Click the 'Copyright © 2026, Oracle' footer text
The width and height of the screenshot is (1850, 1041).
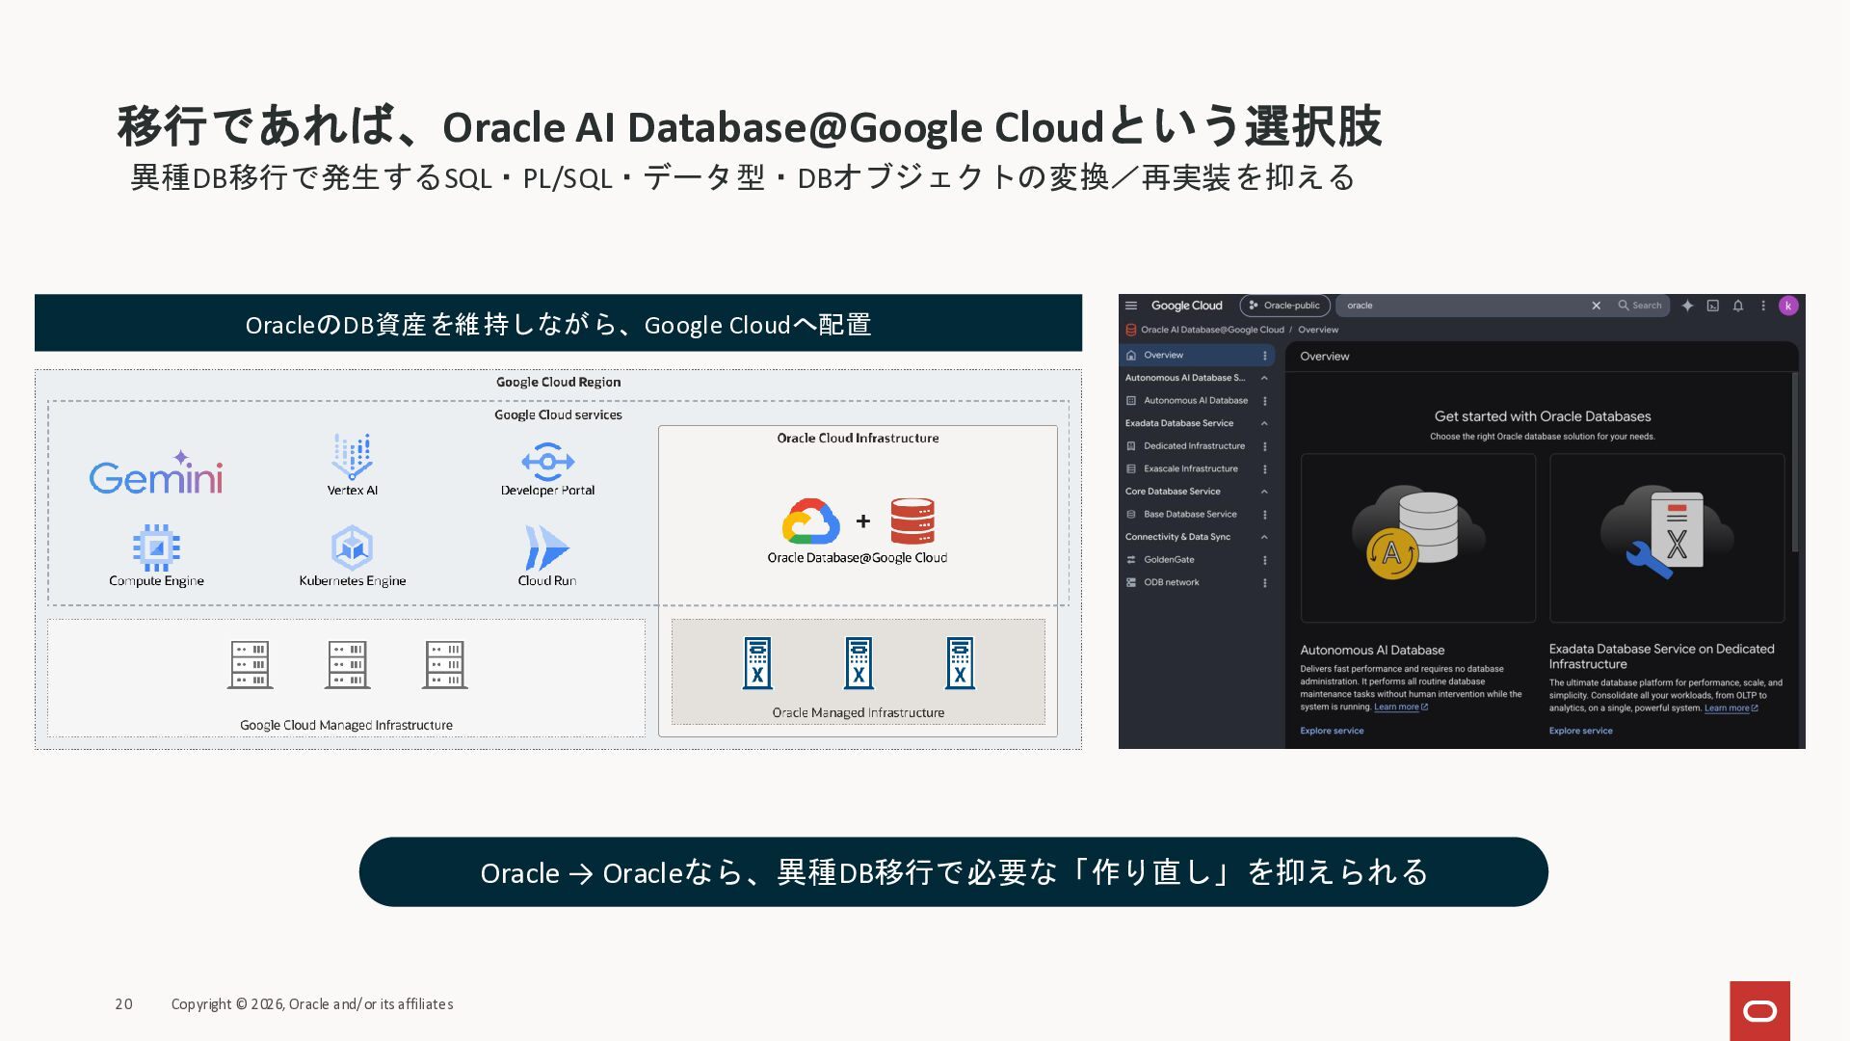point(312,1004)
